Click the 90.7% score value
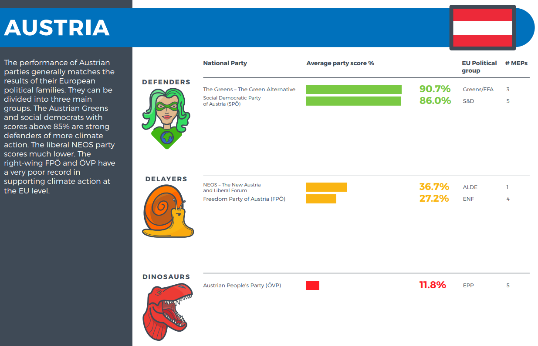 point(435,89)
